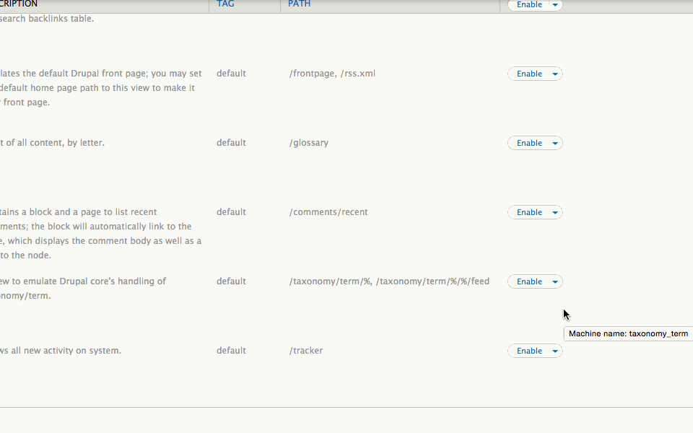Open dropdown arrow in the header-overlapped top row
This screenshot has height=433, width=693.
[x=555, y=5]
